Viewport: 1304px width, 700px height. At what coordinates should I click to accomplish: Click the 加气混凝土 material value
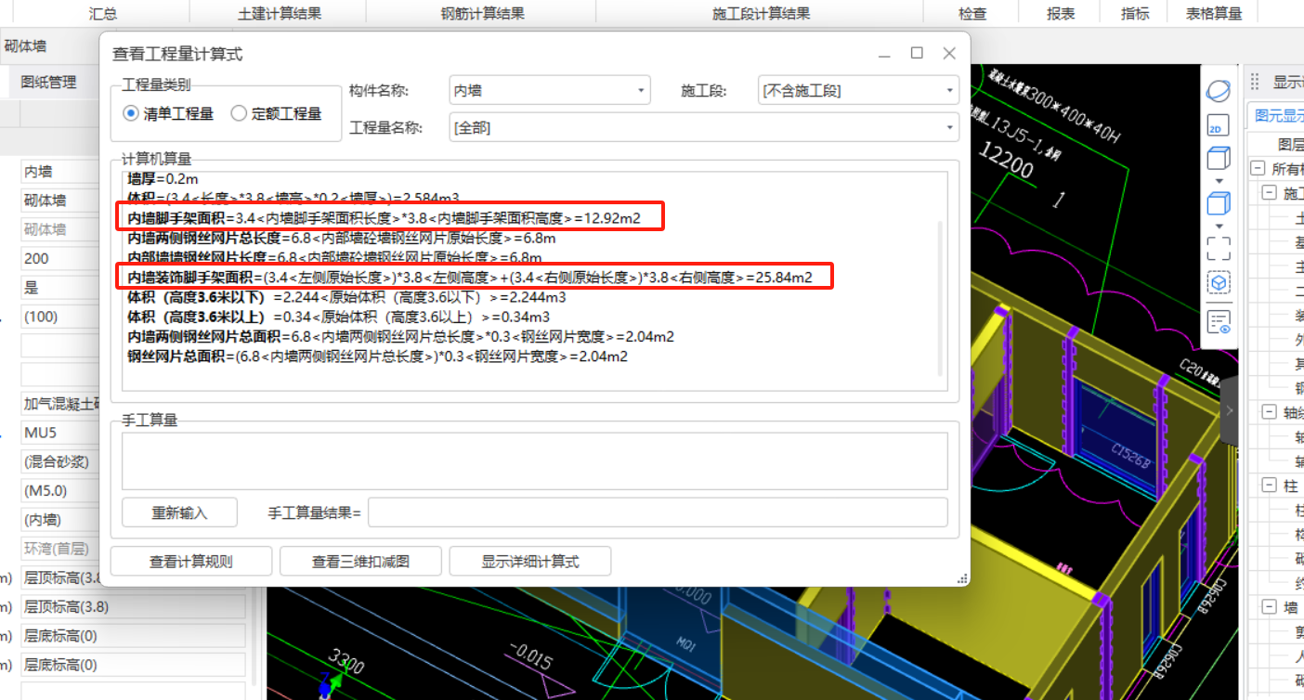pyautogui.click(x=59, y=404)
